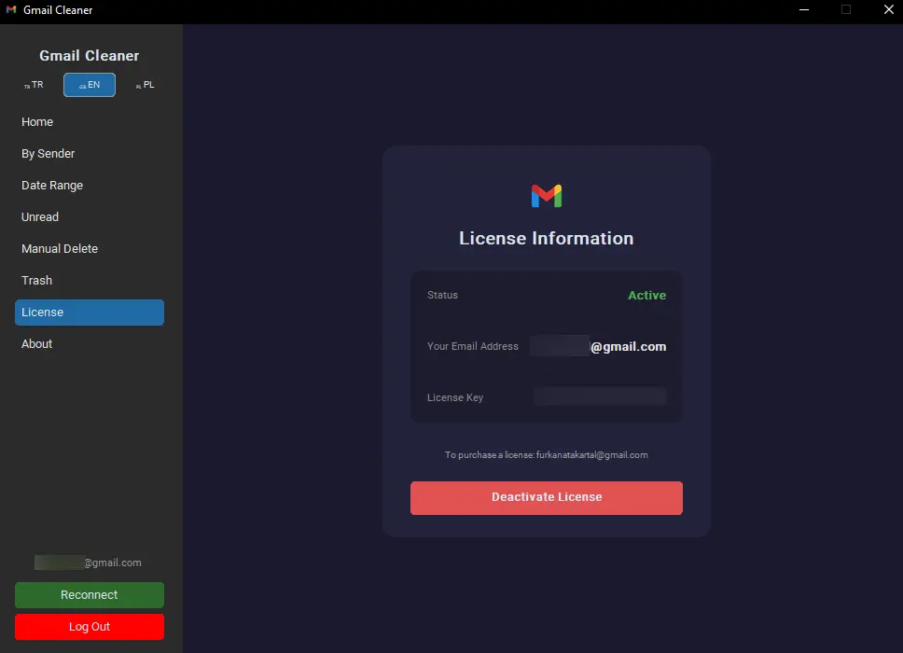Viewport: 903px width, 653px height.
Task: Open Manual Delete page
Action: (90, 249)
